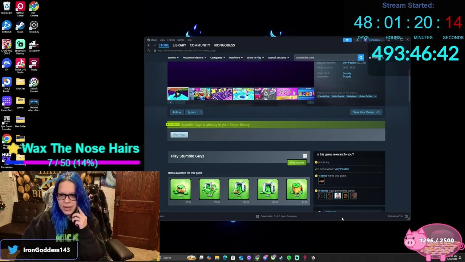Screen dimensions: 465x262
Task: Open the AxelChat folder on the desktop
Action: [x=20, y=84]
